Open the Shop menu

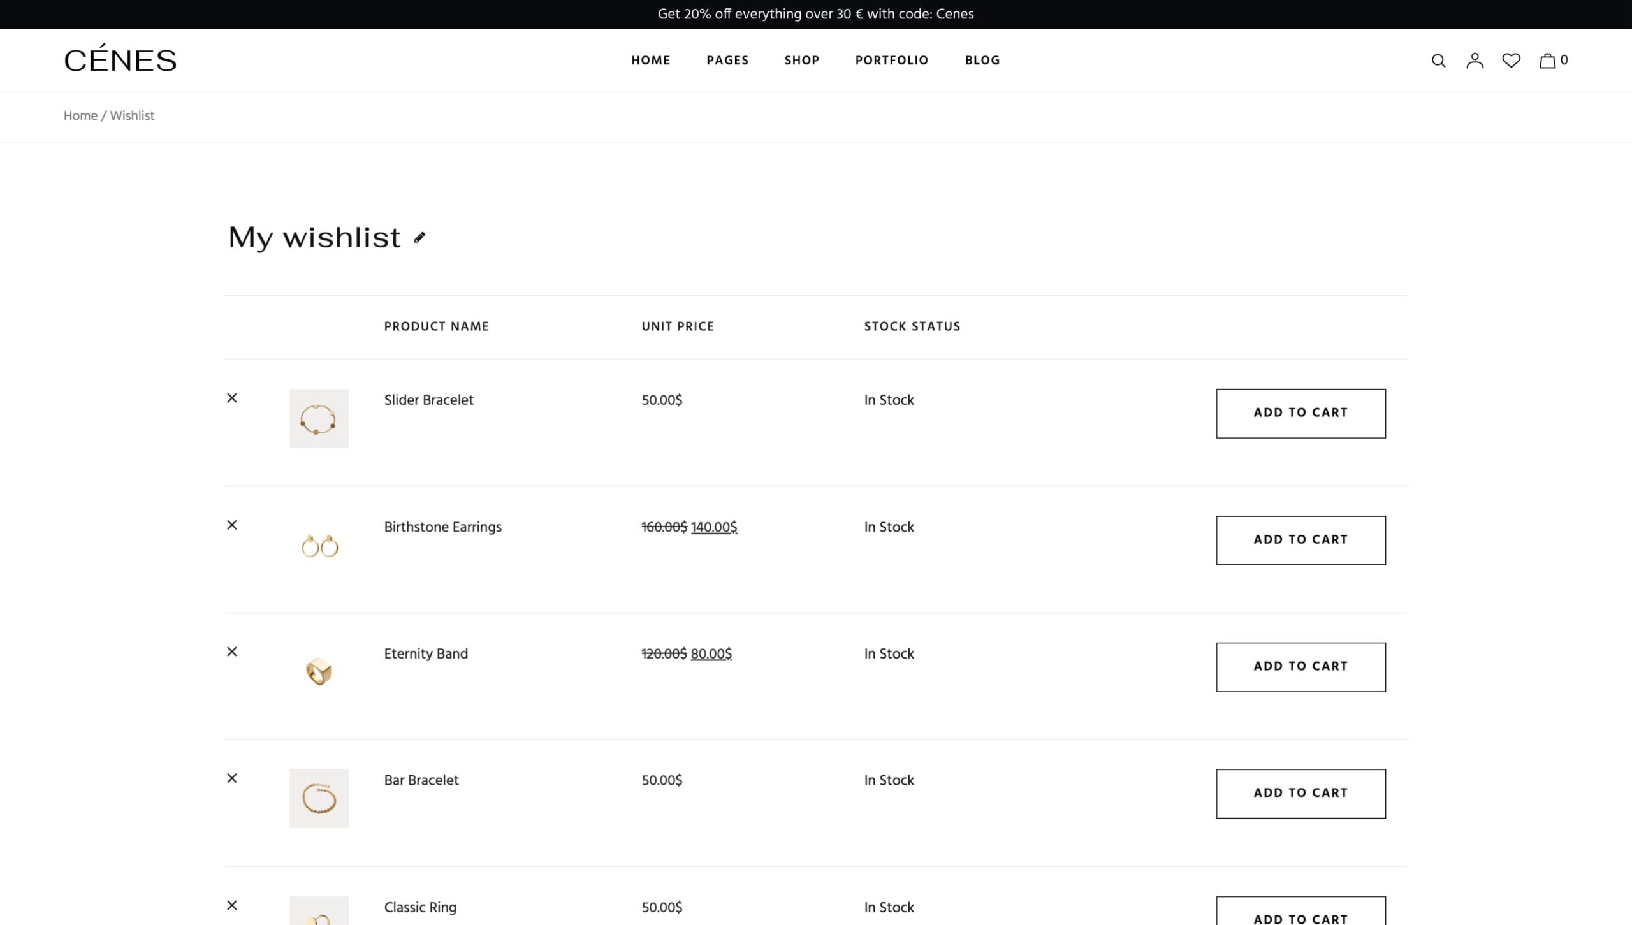[801, 61]
